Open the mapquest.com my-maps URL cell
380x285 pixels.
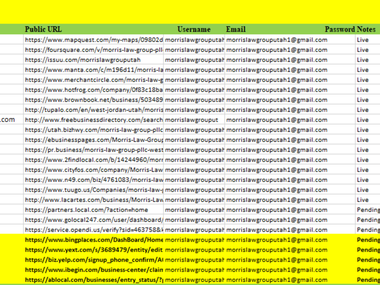[93, 40]
